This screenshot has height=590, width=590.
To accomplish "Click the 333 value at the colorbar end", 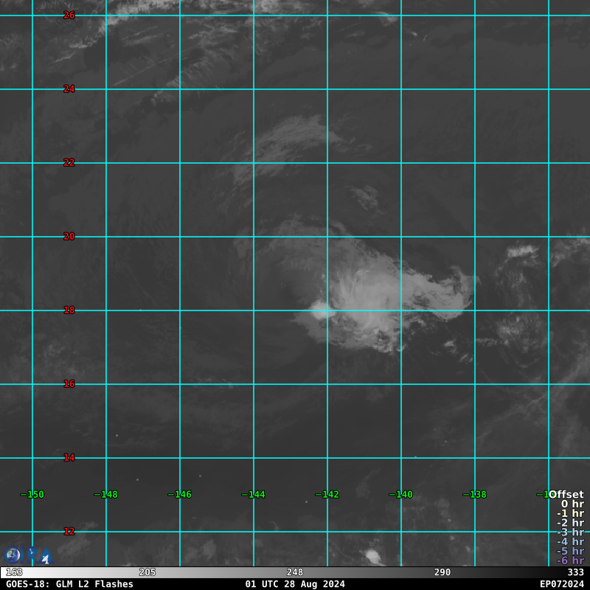I will [575, 572].
